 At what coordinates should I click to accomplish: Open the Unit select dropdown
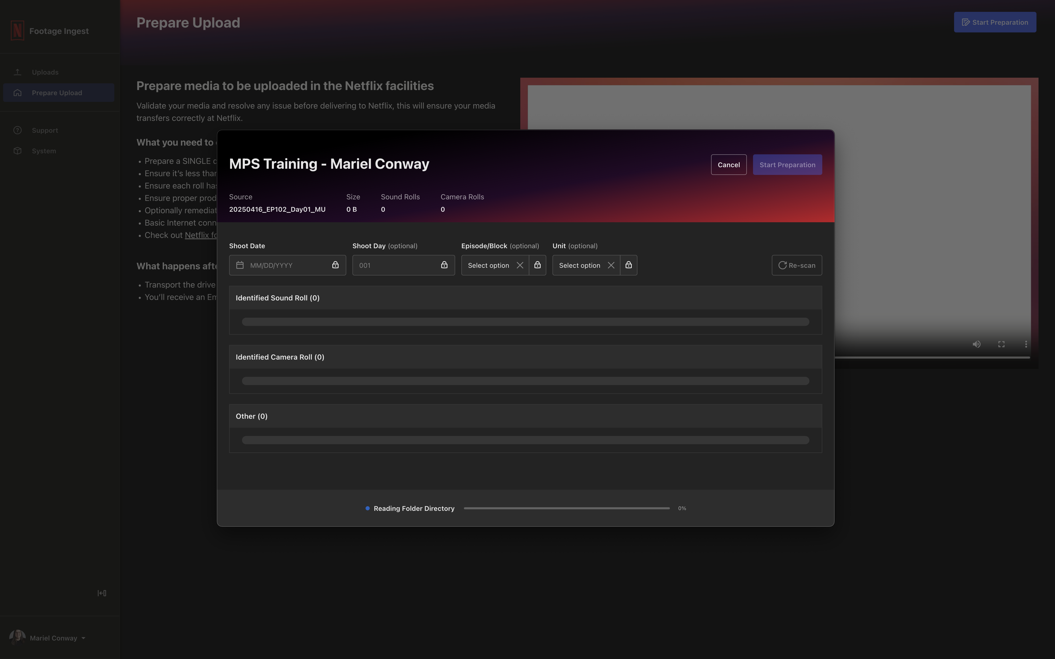[x=580, y=265]
